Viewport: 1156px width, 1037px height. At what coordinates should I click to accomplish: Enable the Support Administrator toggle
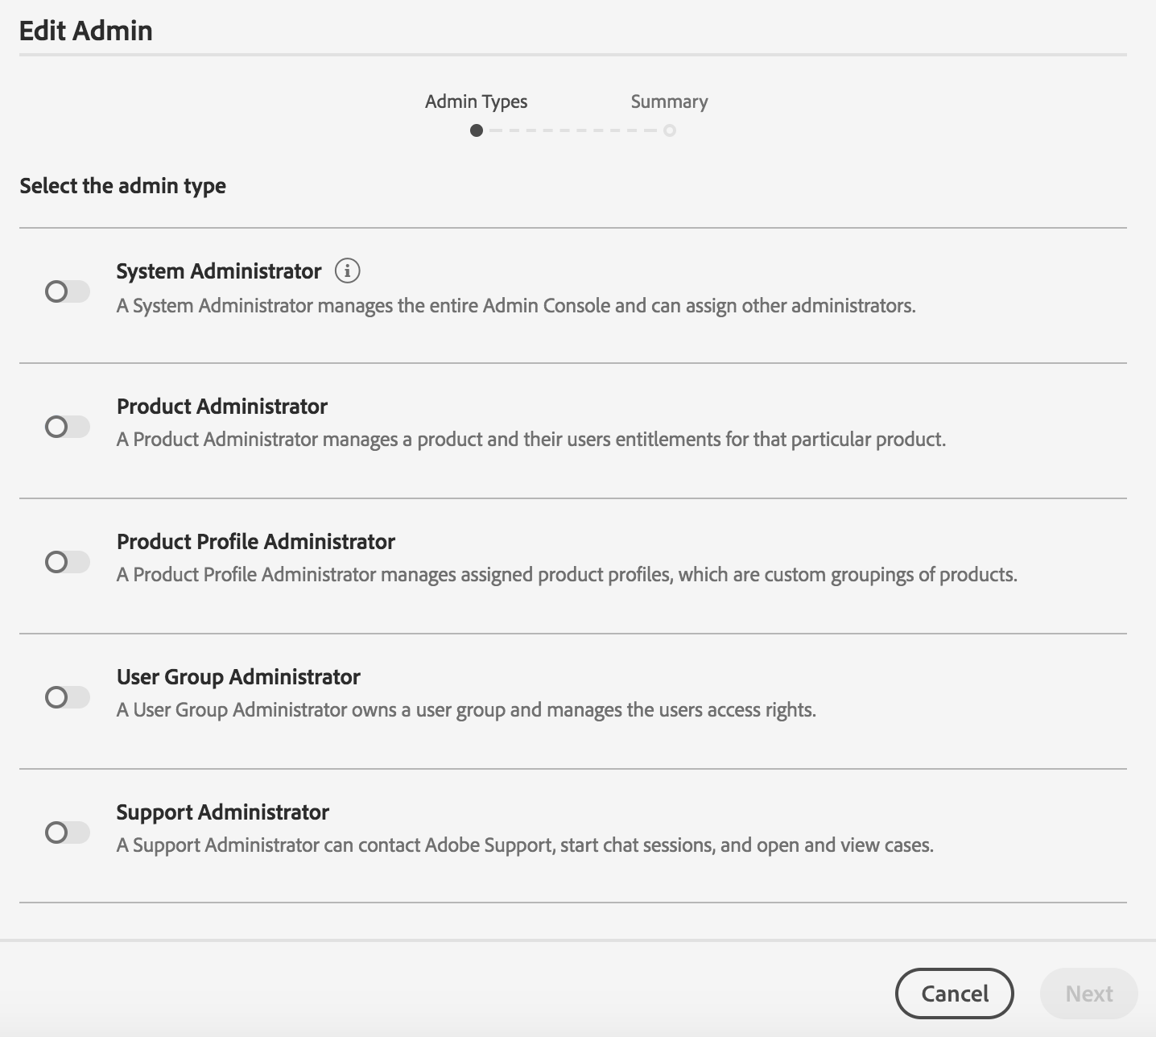(x=68, y=832)
